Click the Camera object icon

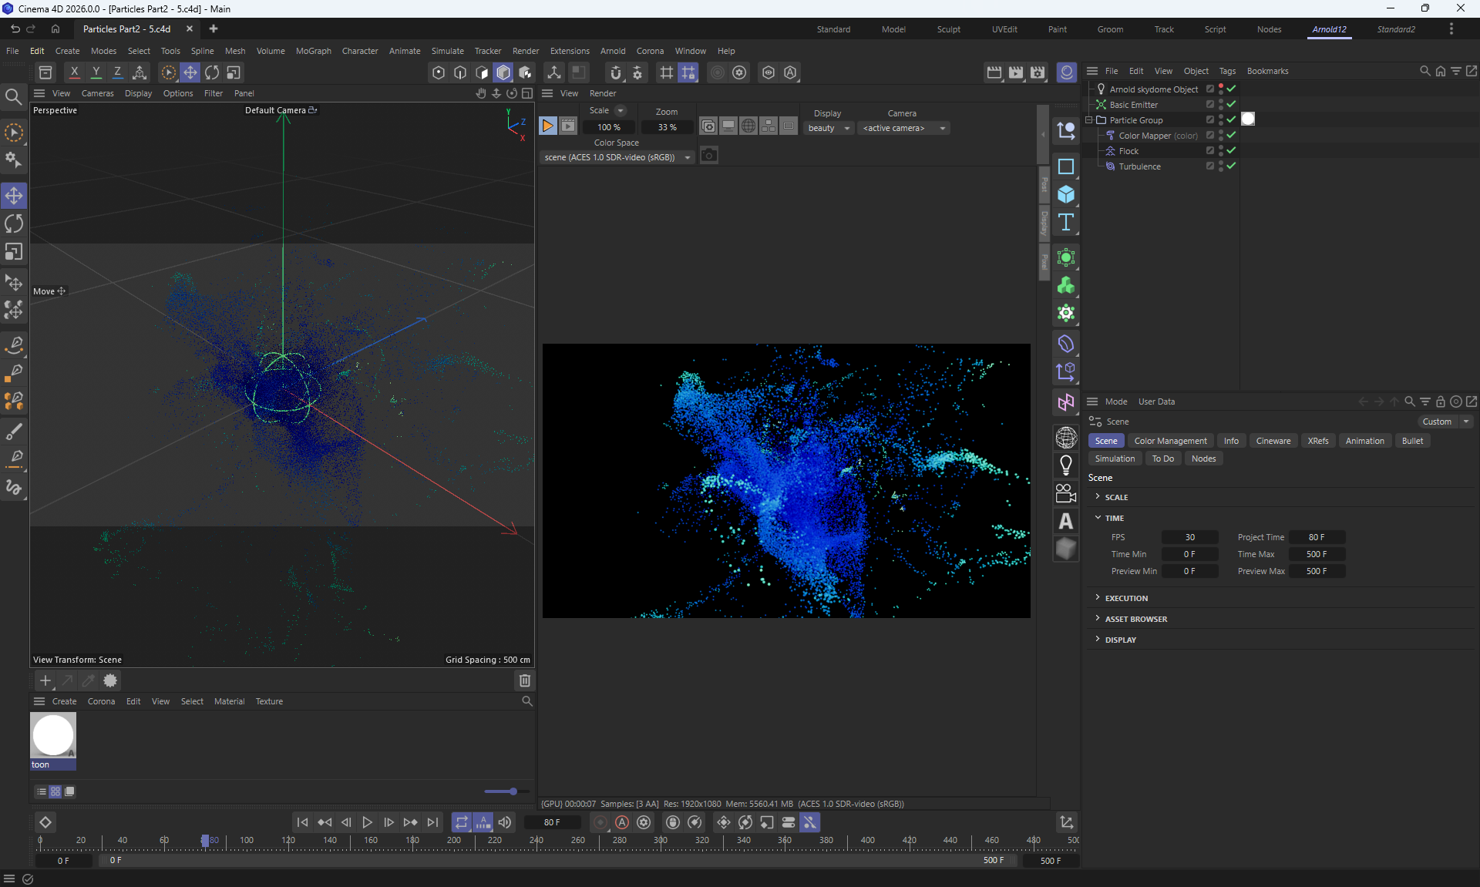pyautogui.click(x=1066, y=493)
